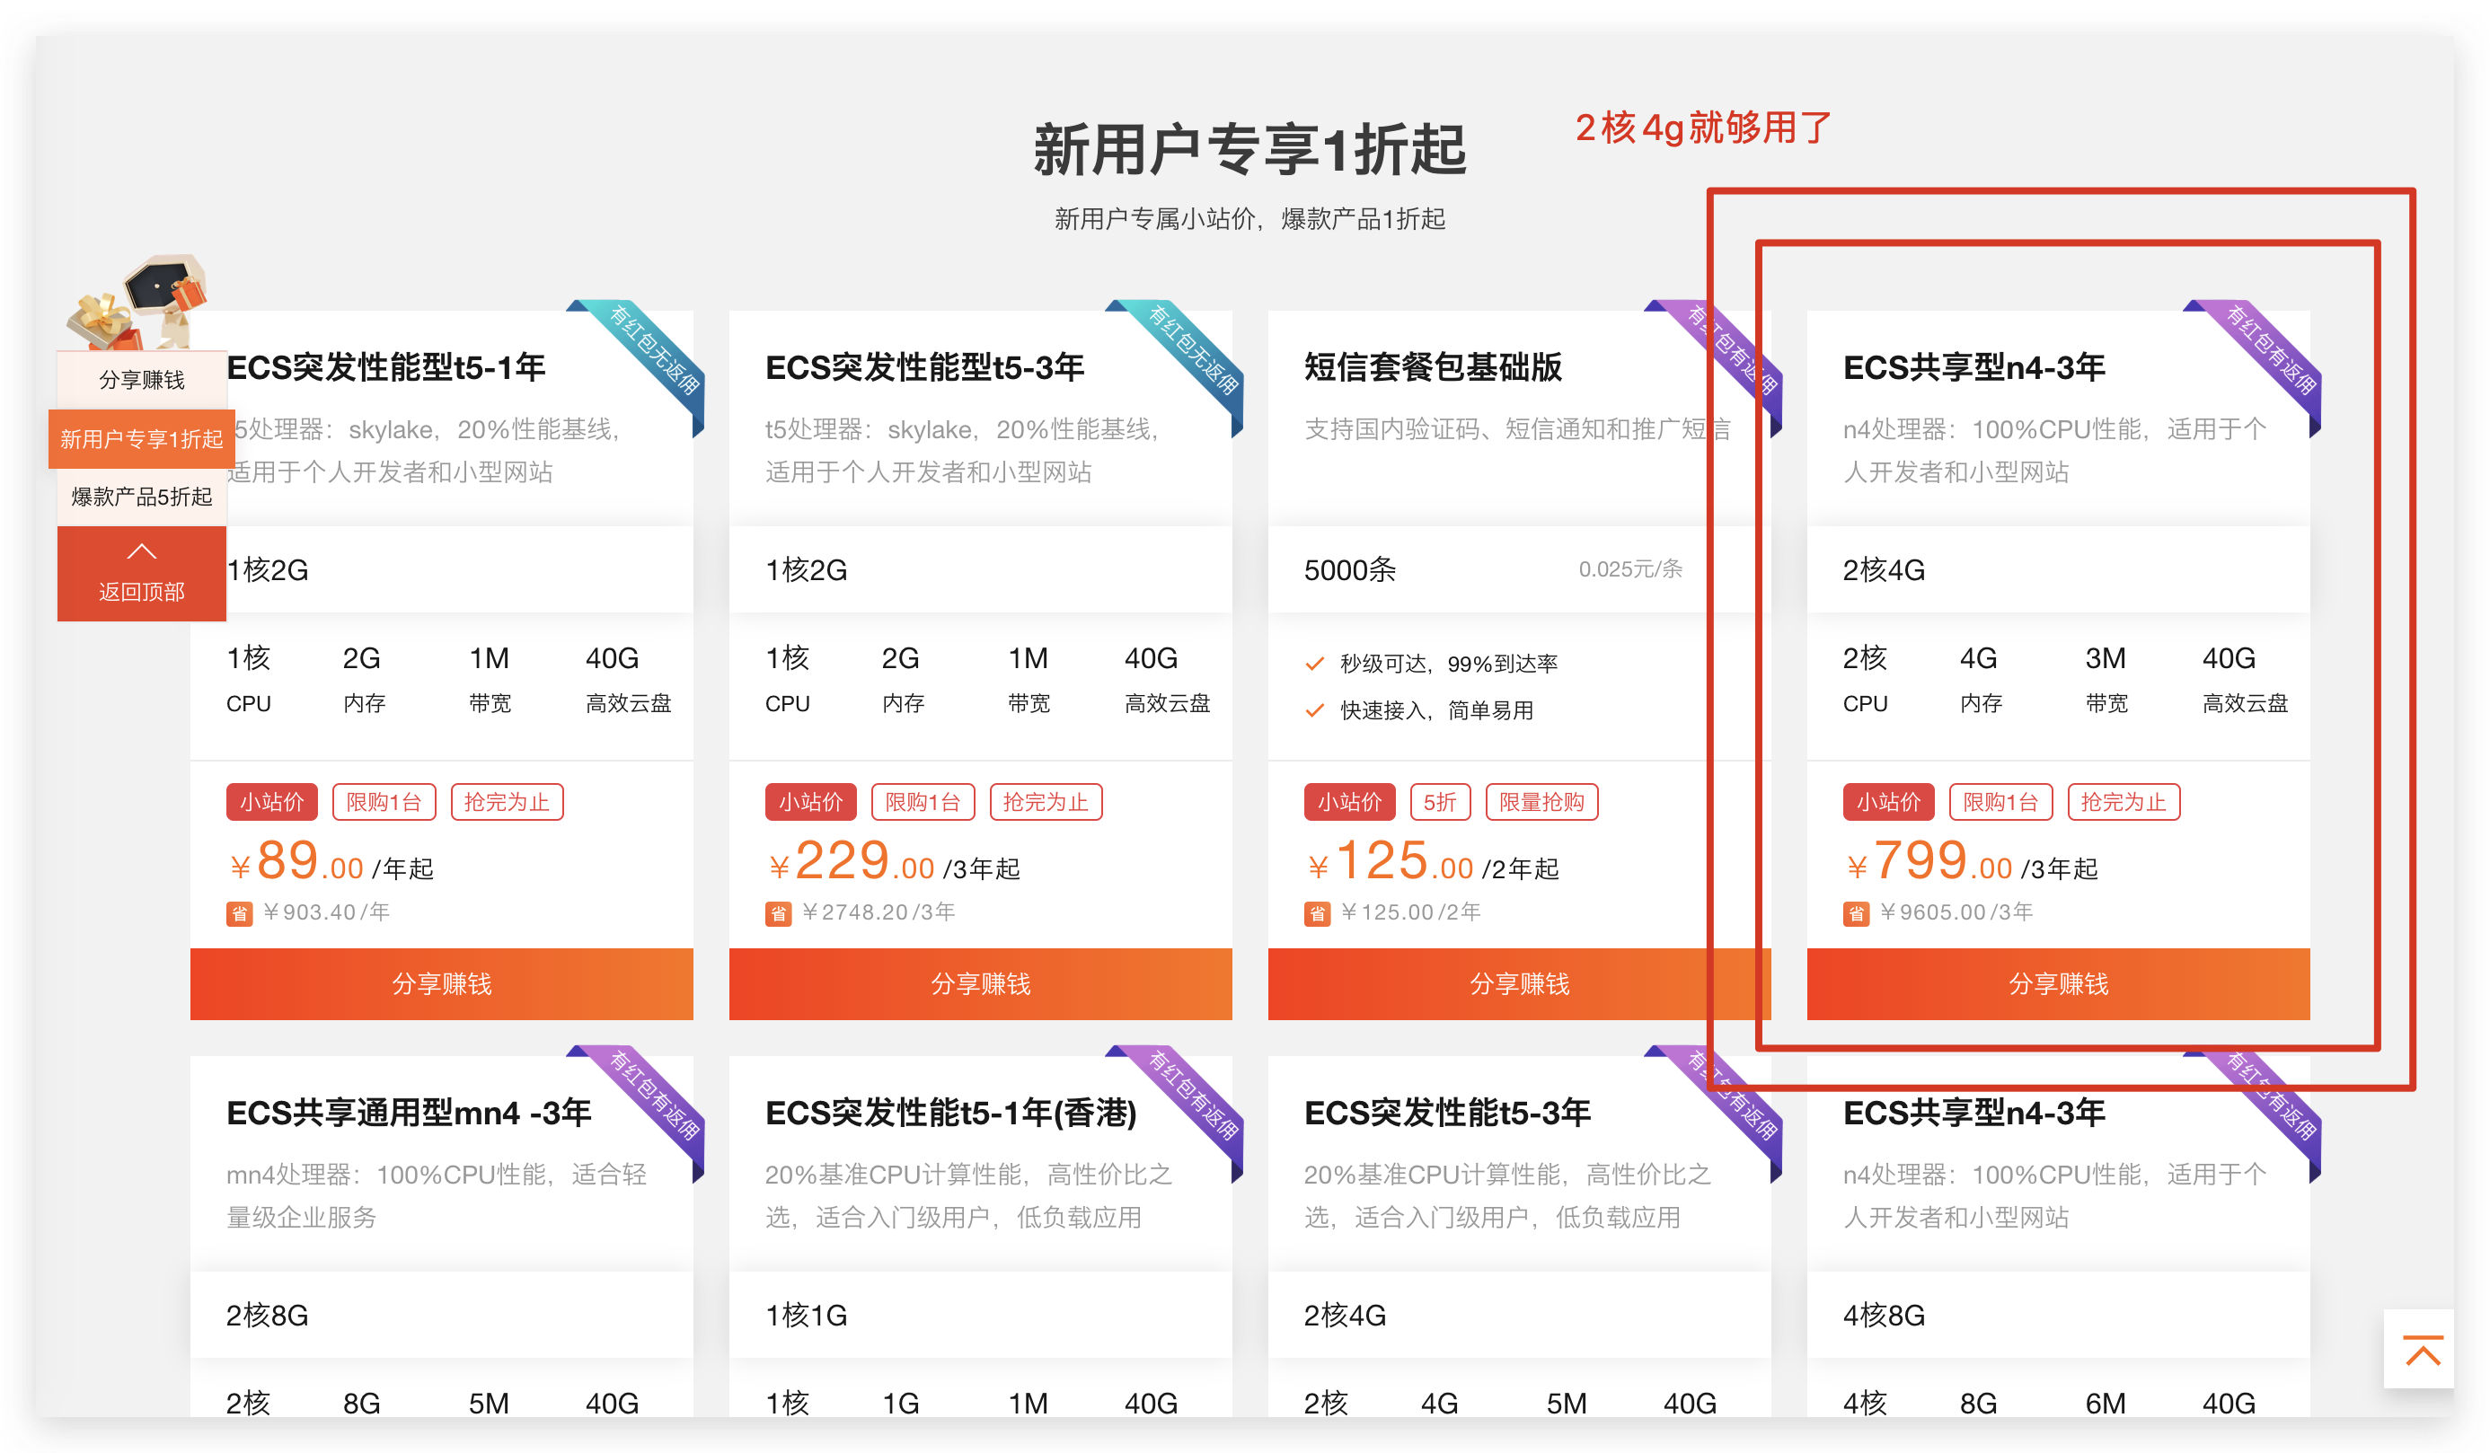This screenshot has width=2490, height=1453.
Task: Click the back-to-top arrow icon at bottom right
Action: pyautogui.click(x=2422, y=1350)
